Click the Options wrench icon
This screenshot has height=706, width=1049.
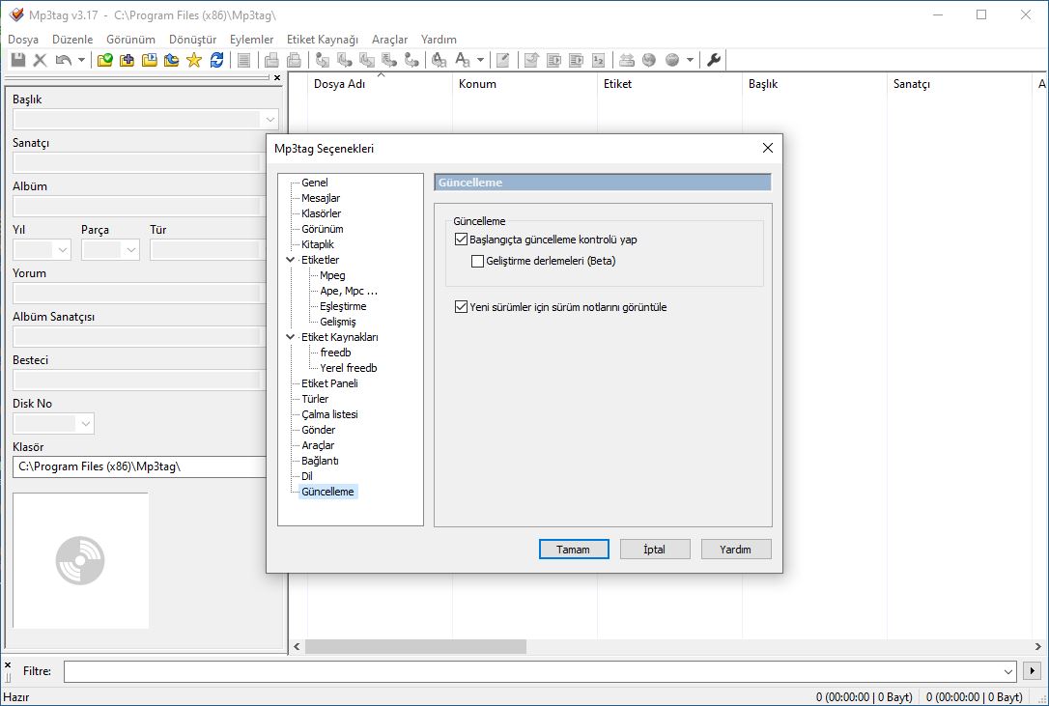pos(714,60)
